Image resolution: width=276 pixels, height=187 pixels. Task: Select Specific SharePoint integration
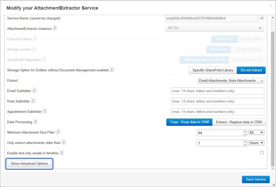click(247, 60)
